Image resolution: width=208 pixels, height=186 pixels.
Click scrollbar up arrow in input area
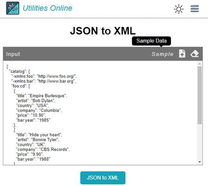click(200, 64)
